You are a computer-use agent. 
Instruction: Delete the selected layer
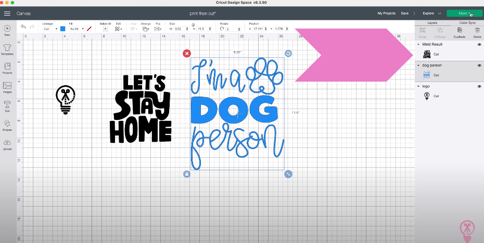(477, 32)
